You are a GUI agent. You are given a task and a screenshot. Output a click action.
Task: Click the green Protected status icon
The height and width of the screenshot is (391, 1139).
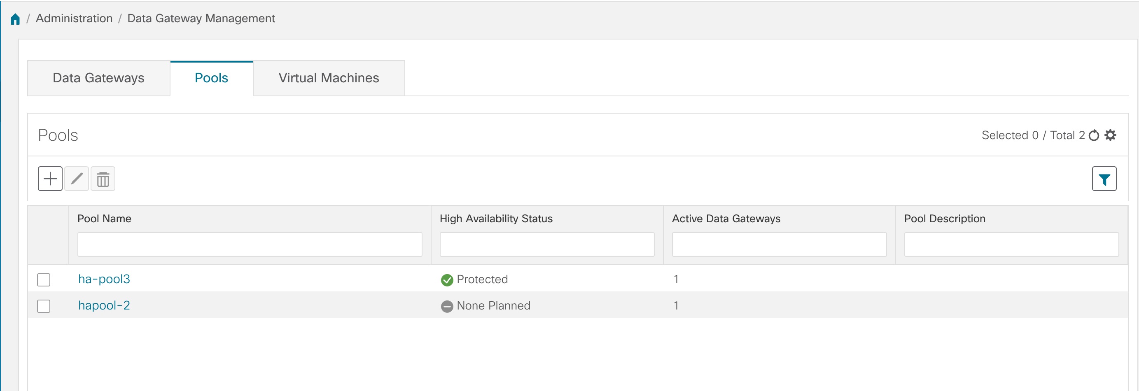coord(447,280)
